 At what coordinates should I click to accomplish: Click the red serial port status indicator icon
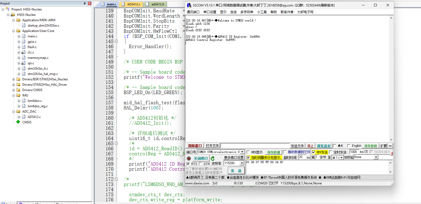(189, 158)
